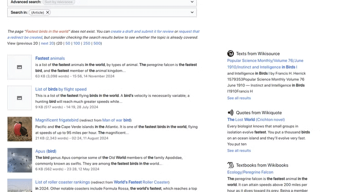Remove the Article namespace chip

[48, 12]
